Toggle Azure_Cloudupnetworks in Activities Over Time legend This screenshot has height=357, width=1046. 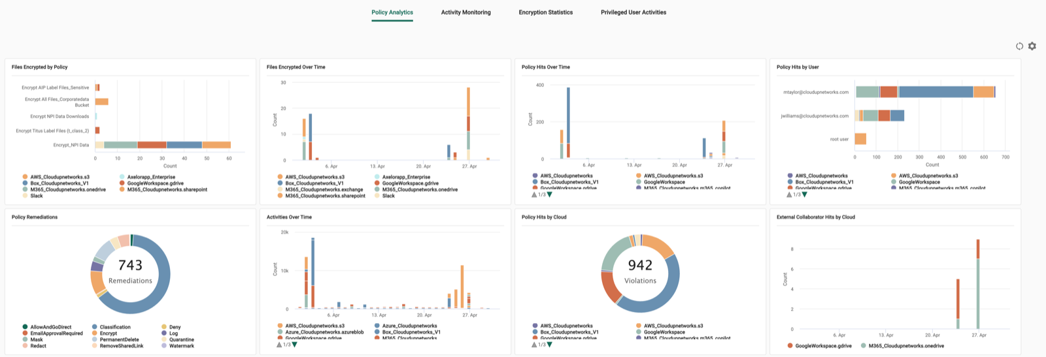coord(405,326)
